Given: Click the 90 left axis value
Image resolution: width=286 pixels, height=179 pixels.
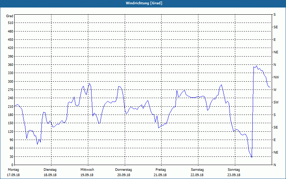Looking at the screenshot, I should pos(11,140).
